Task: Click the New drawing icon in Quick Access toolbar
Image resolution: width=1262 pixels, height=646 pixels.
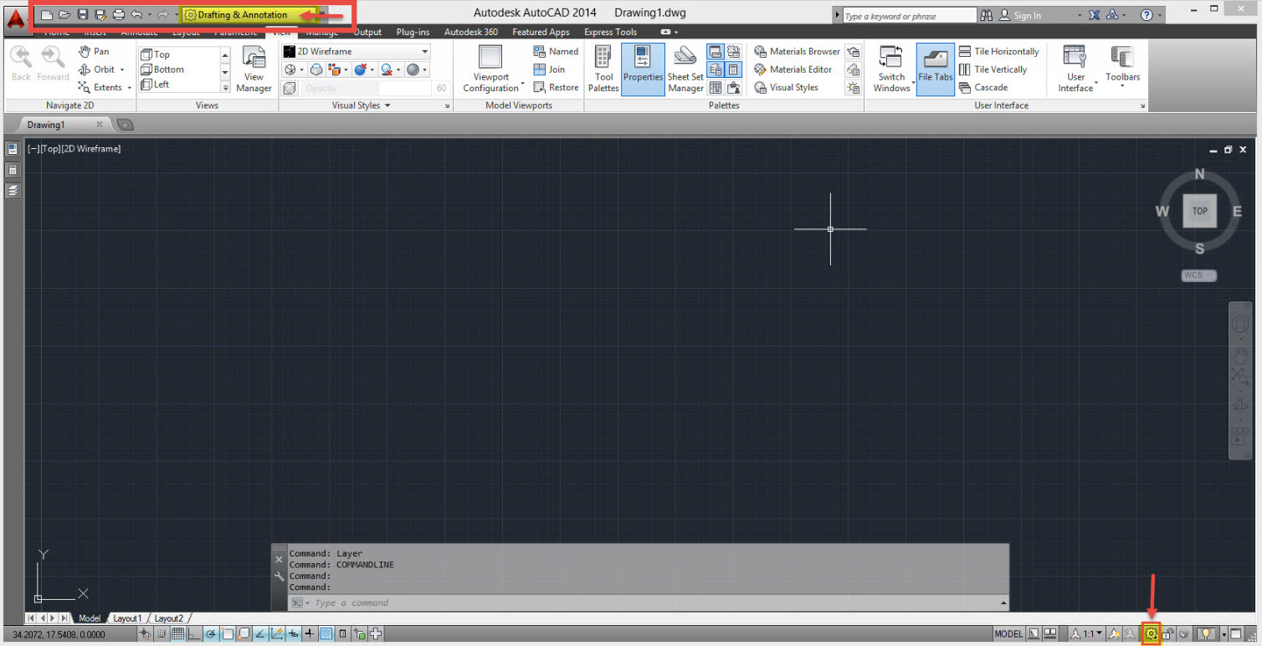Action: (47, 15)
